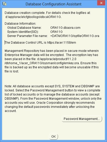This screenshot has width=107, height=142.
Task: Click the Database Information heading
Action: [20, 24]
